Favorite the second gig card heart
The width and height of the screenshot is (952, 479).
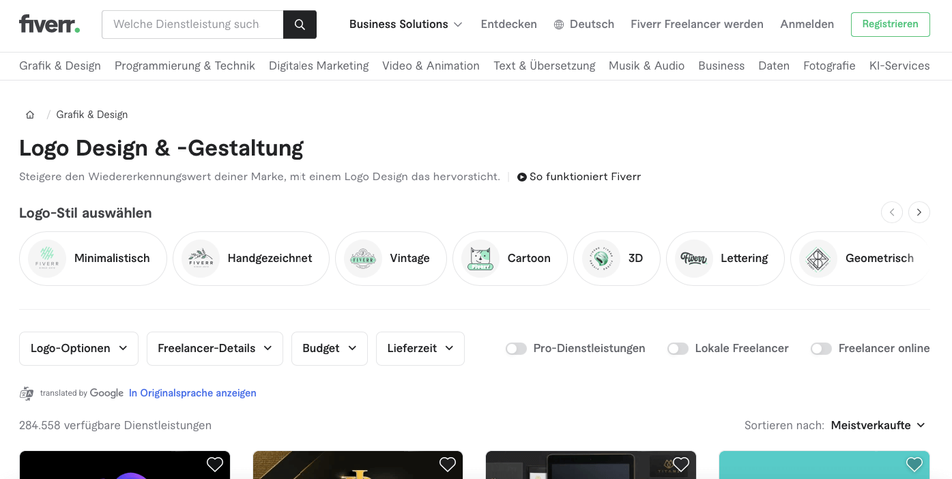click(x=448, y=465)
